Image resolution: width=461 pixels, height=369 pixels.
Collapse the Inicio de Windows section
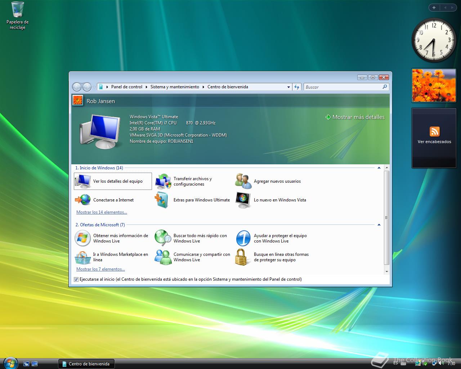(x=379, y=168)
